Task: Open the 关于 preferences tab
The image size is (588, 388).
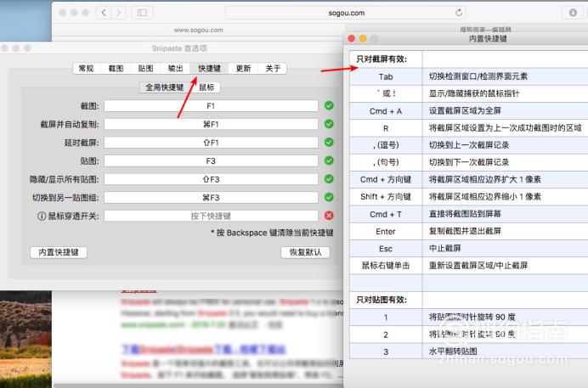Action: (273, 69)
